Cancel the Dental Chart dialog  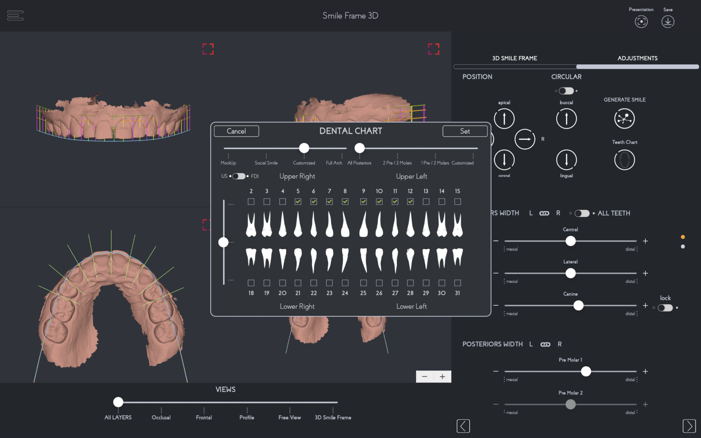[236, 131]
